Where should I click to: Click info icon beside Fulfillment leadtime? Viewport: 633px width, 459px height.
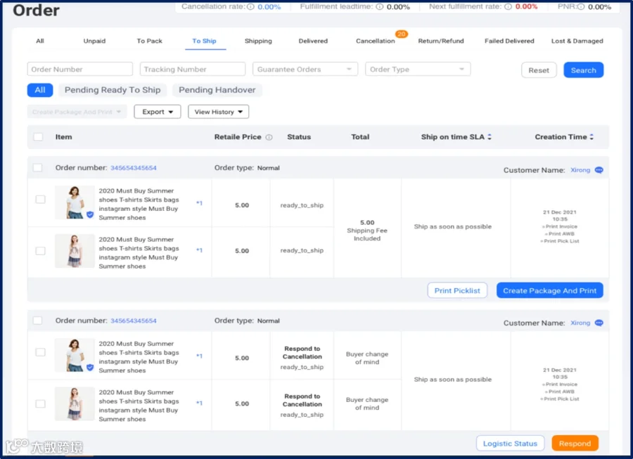[380, 6]
